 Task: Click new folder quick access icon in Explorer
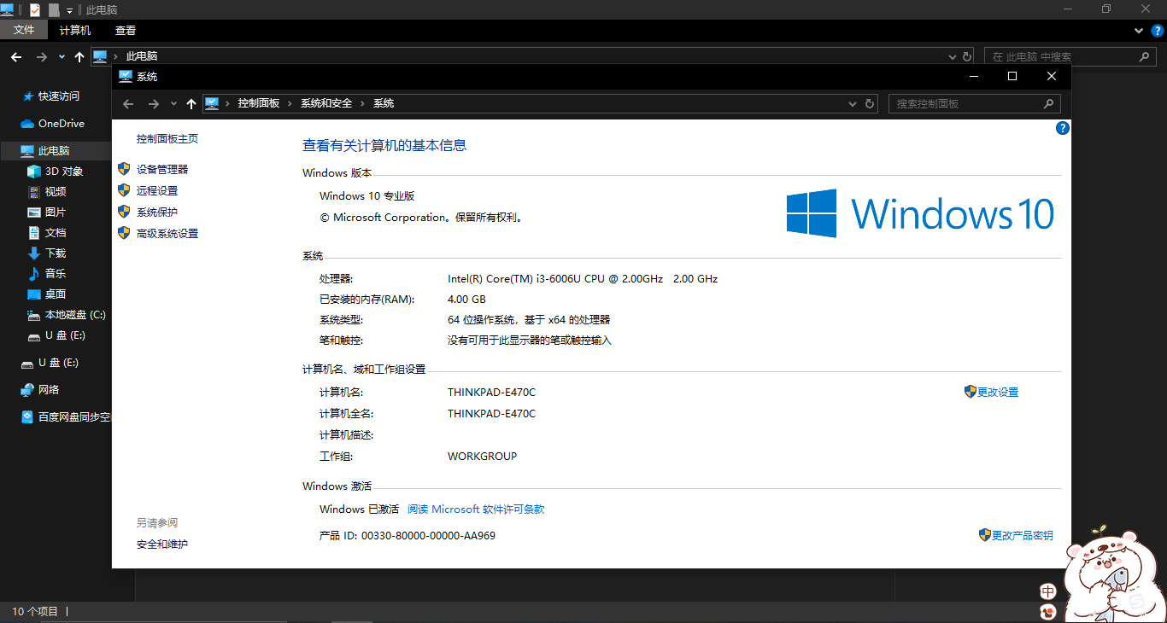[54, 10]
